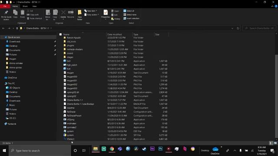This screenshot has height=156, width=278.
Task: Click the Back navigation arrow
Action: tap(3, 28)
